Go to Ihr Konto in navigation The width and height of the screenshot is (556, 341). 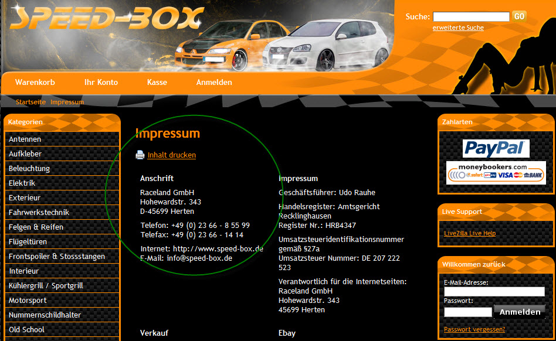click(101, 83)
